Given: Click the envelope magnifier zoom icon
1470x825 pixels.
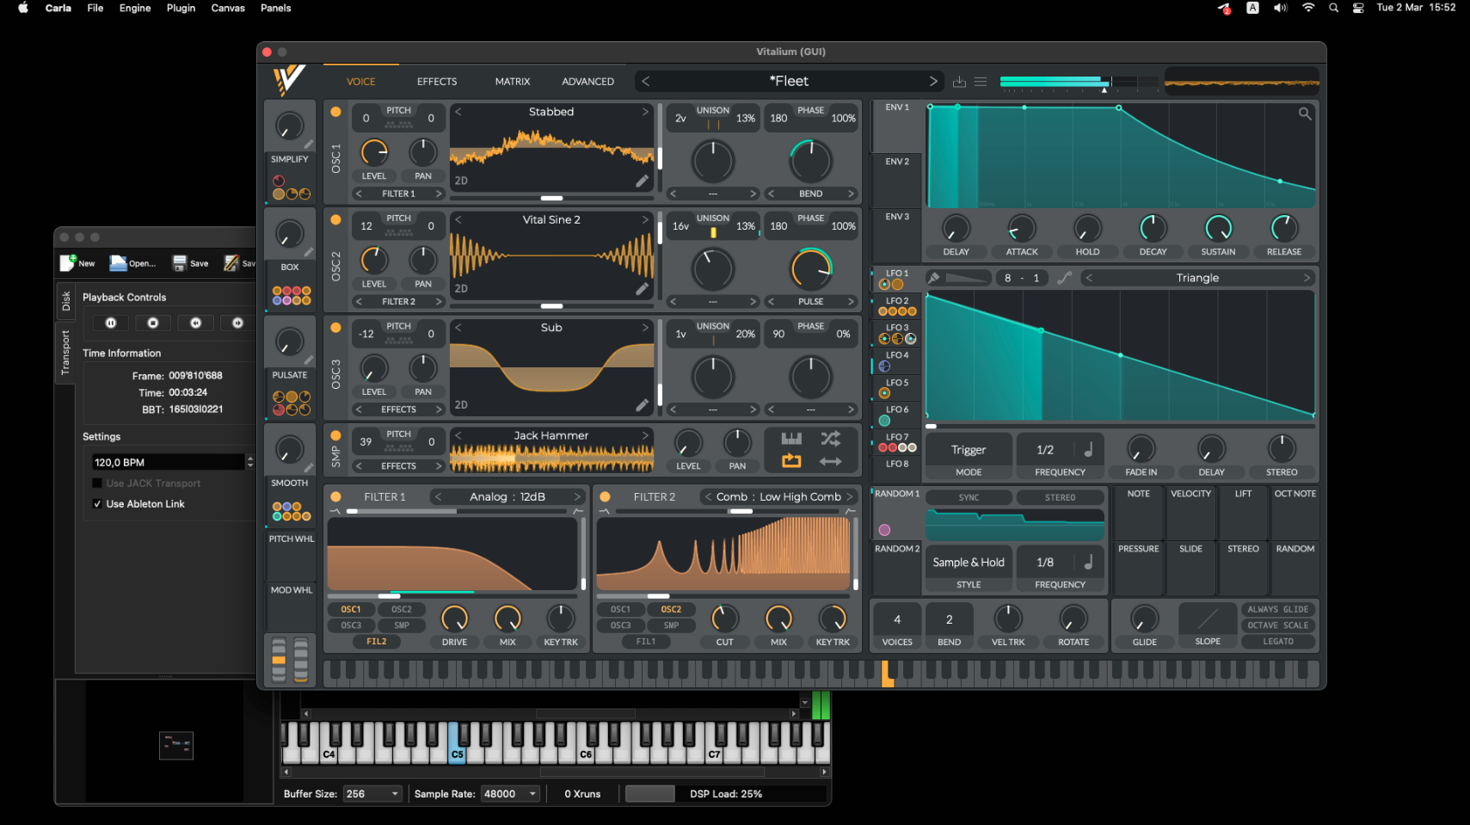Looking at the screenshot, I should click(1305, 114).
